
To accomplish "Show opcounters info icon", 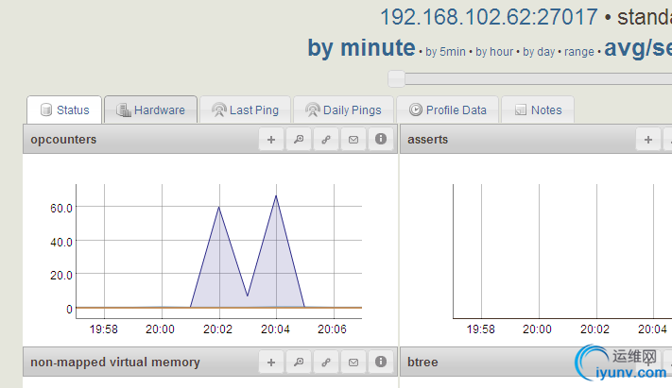I will (x=381, y=139).
